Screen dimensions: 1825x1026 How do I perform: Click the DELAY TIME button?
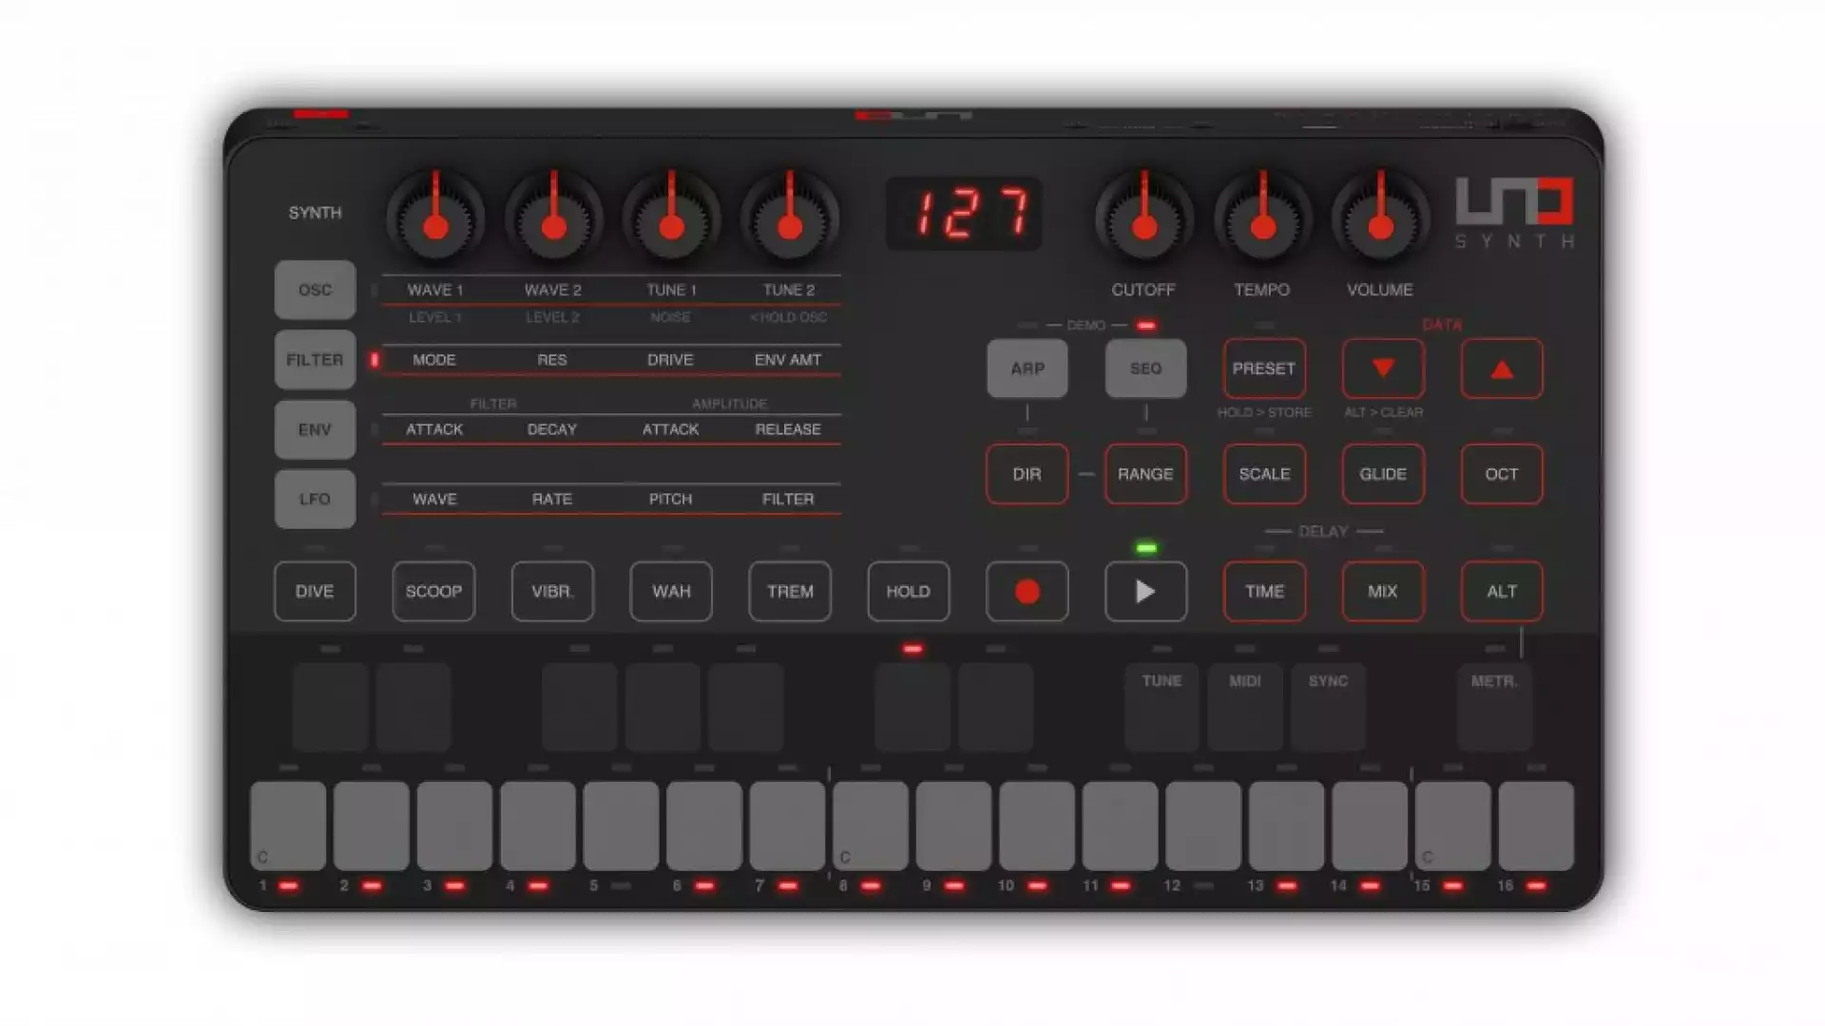[x=1265, y=591]
